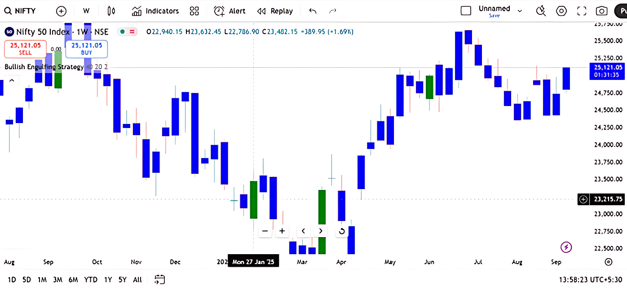This screenshot has width=627, height=291.
Task: Enter fullscreen mode
Action: [x=582, y=11]
